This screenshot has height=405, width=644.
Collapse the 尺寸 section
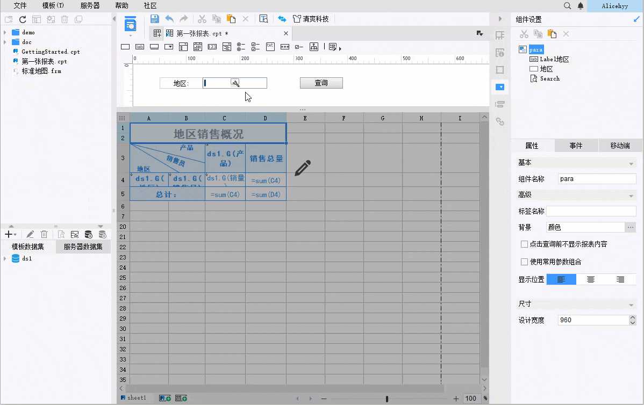point(631,305)
